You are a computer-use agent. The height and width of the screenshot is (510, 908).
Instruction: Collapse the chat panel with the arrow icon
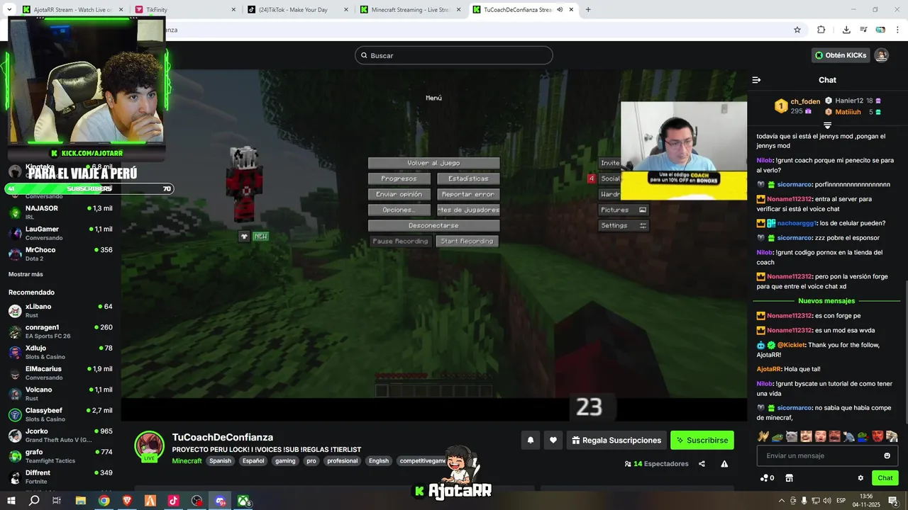pos(756,80)
